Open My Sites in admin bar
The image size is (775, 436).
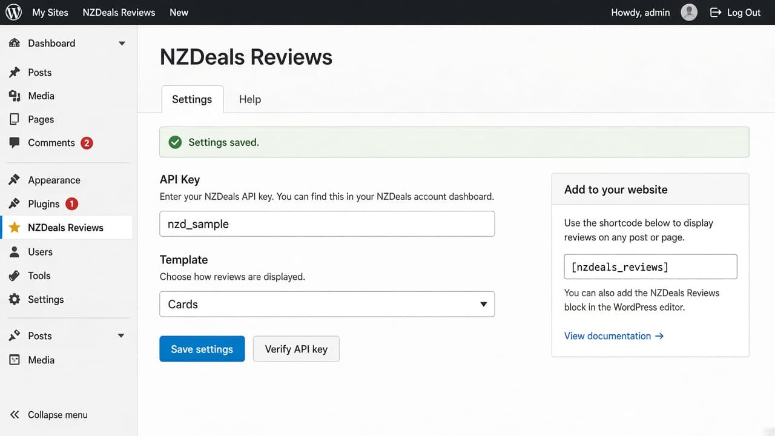coord(50,12)
